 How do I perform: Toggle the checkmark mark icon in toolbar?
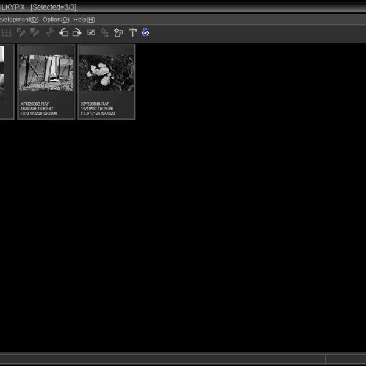(91, 32)
